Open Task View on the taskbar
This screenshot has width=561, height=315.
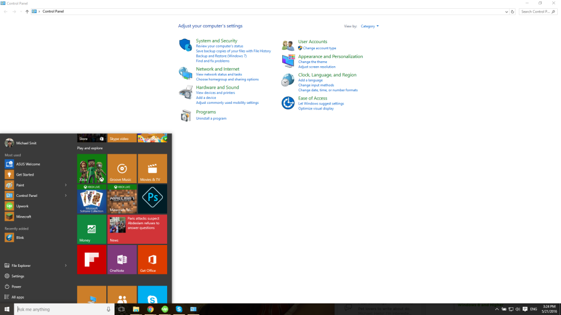pyautogui.click(x=121, y=310)
